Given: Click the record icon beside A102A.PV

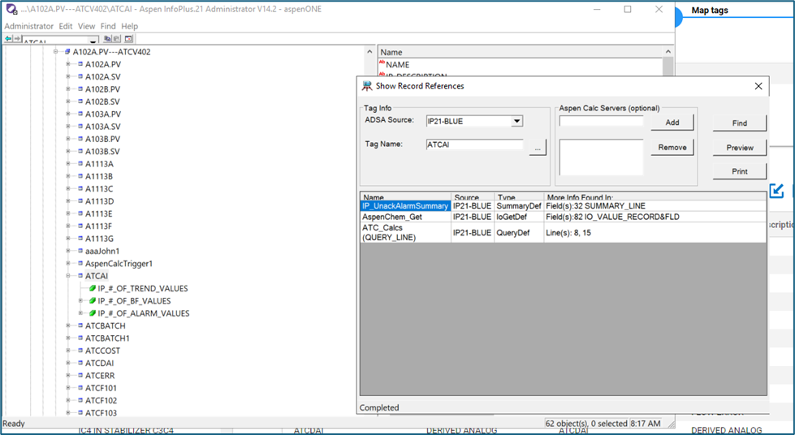Looking at the screenshot, I should coord(80,64).
